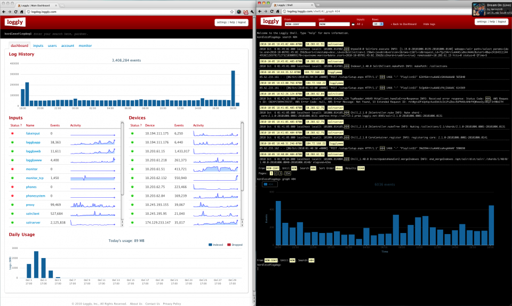Click the red status dot for fakeinput
Screen dimensions: 512x306
point(12,133)
